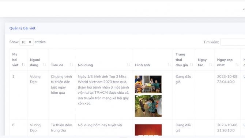Image resolution: width=245 pixels, height=138 pixels.
Task: Select Noi dung header text
Action: coord(85,65)
